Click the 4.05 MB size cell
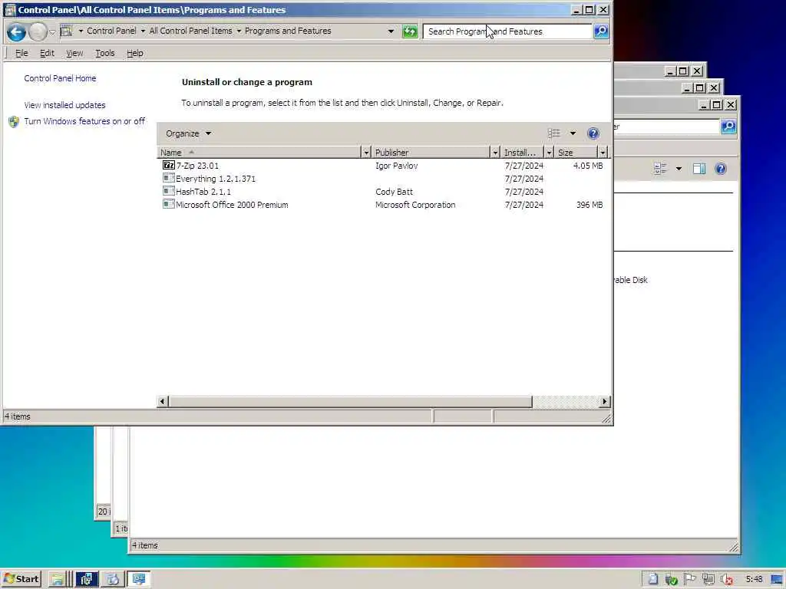This screenshot has width=786, height=589. tap(588, 166)
